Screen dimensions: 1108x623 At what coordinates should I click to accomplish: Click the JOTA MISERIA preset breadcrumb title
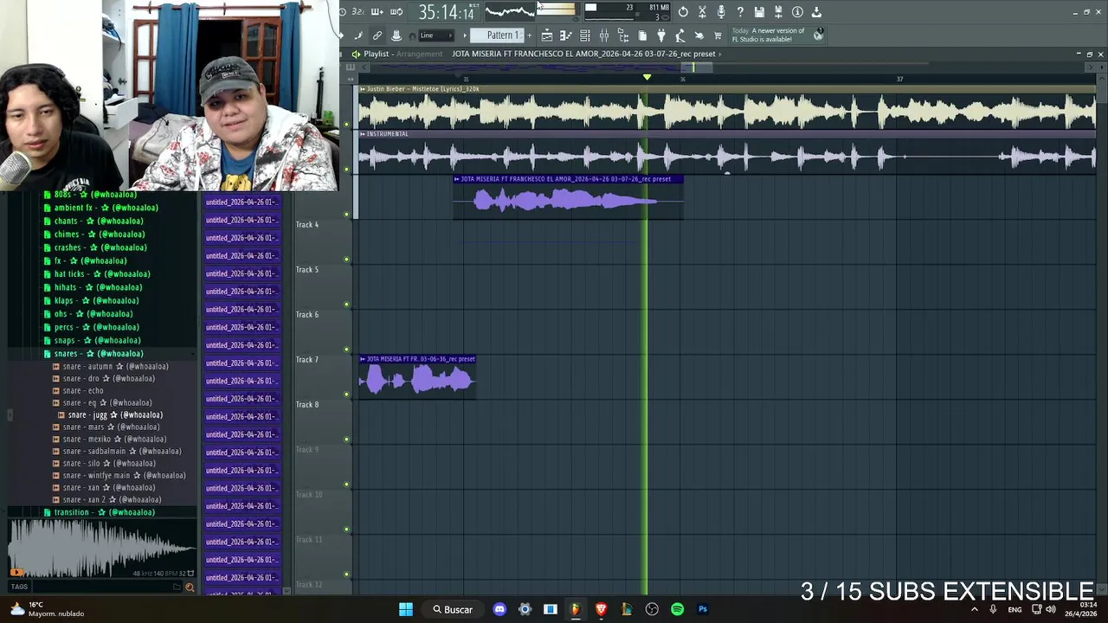point(583,54)
